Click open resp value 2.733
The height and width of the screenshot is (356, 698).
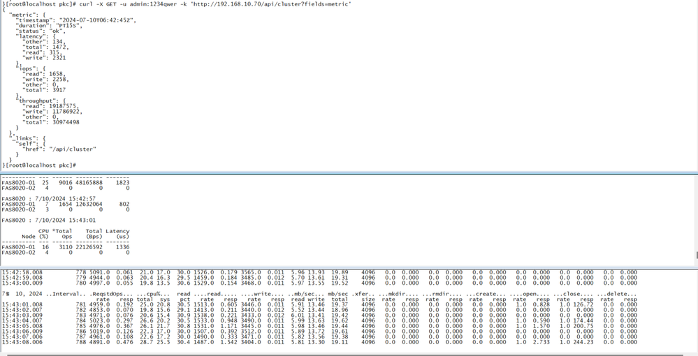point(541,342)
